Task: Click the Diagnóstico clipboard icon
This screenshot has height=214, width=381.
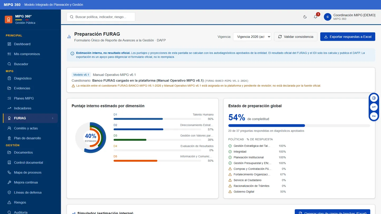Action: [x=9, y=78]
